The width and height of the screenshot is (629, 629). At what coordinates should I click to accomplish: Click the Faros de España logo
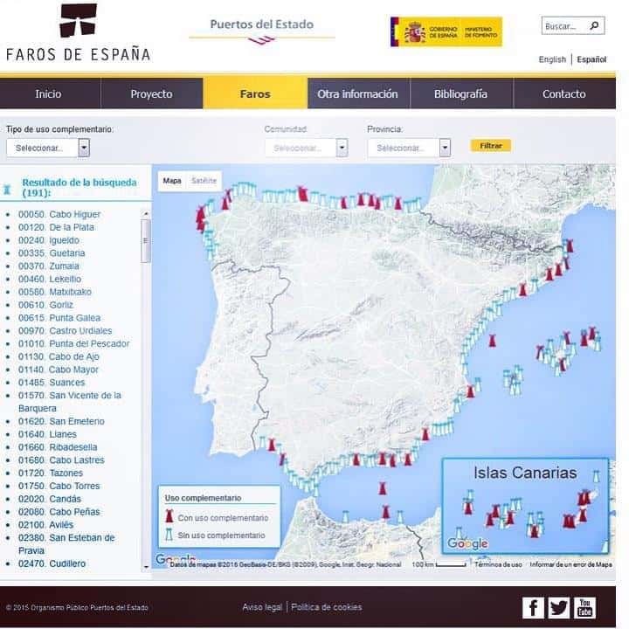coord(78,33)
